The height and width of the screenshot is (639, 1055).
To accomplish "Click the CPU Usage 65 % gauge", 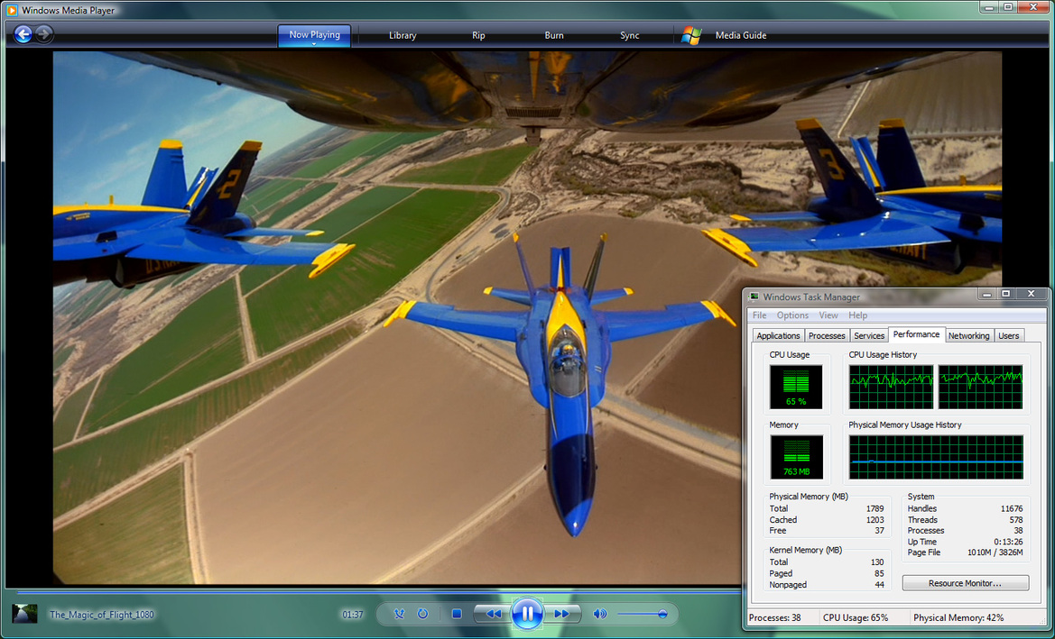I will click(796, 387).
